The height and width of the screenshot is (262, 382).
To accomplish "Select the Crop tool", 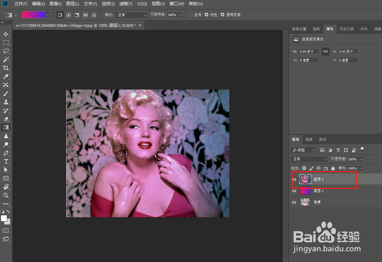I will pyautogui.click(x=6, y=68).
